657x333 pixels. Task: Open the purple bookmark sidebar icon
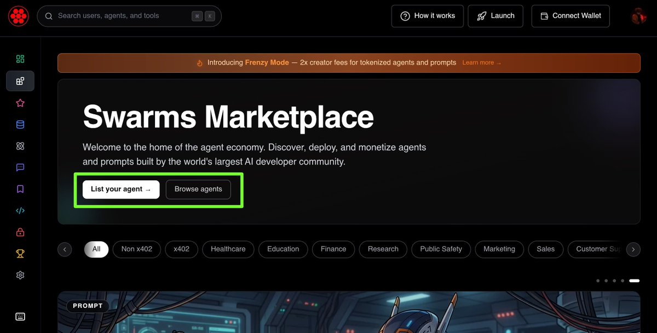pos(20,189)
